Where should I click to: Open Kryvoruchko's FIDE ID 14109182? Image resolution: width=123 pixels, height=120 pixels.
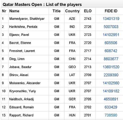pyautogui.click(x=111, y=91)
